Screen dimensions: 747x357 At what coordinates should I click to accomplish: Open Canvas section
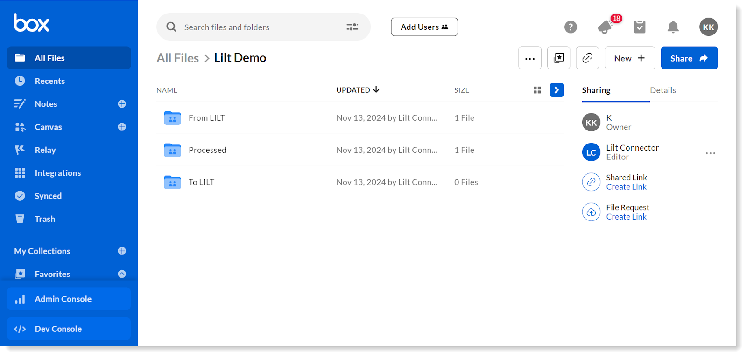tap(48, 127)
